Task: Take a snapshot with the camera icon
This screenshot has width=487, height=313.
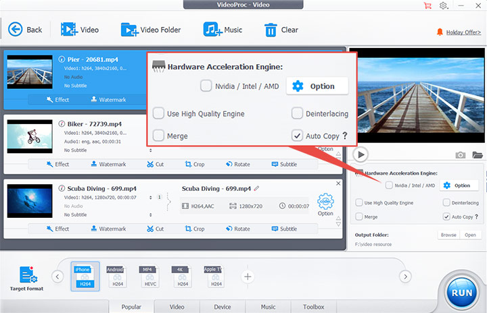Action: (x=461, y=154)
